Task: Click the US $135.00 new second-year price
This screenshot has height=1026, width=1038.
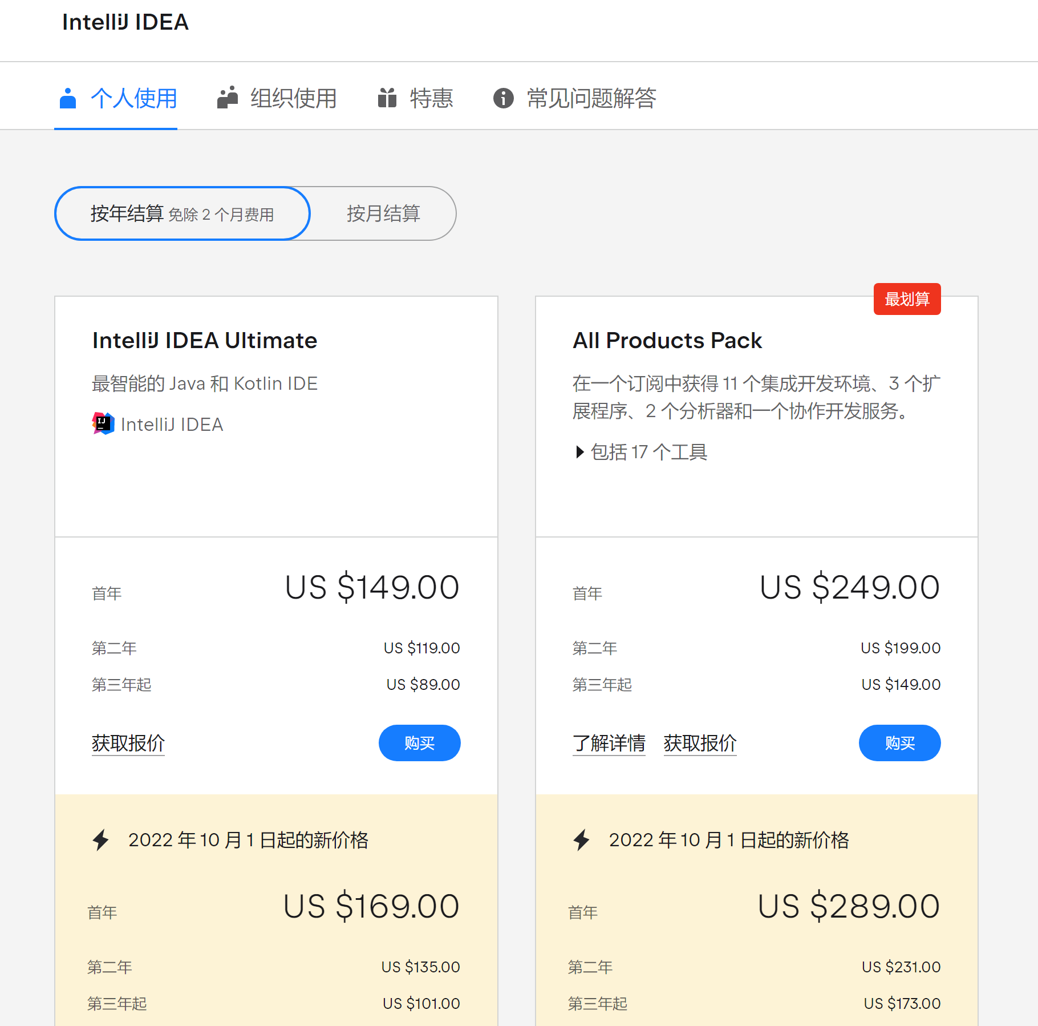Action: tap(421, 967)
